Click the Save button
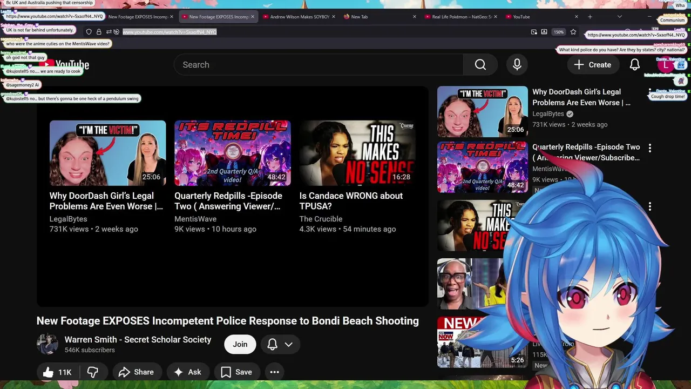Viewport: 691px width, 389px height. 237,372
